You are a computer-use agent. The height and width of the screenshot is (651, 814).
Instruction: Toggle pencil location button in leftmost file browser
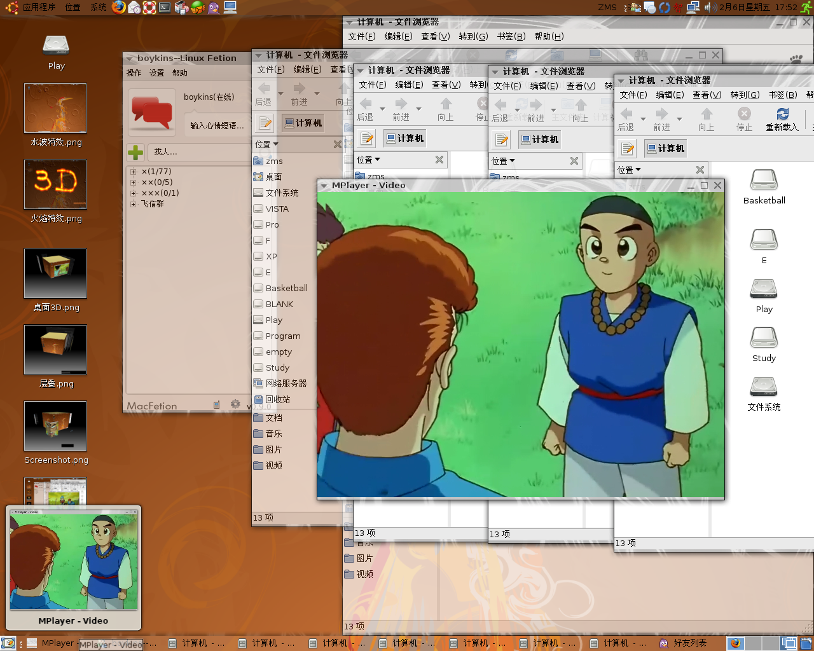click(265, 123)
